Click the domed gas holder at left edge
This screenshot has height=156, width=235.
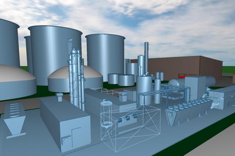(x=14, y=82)
